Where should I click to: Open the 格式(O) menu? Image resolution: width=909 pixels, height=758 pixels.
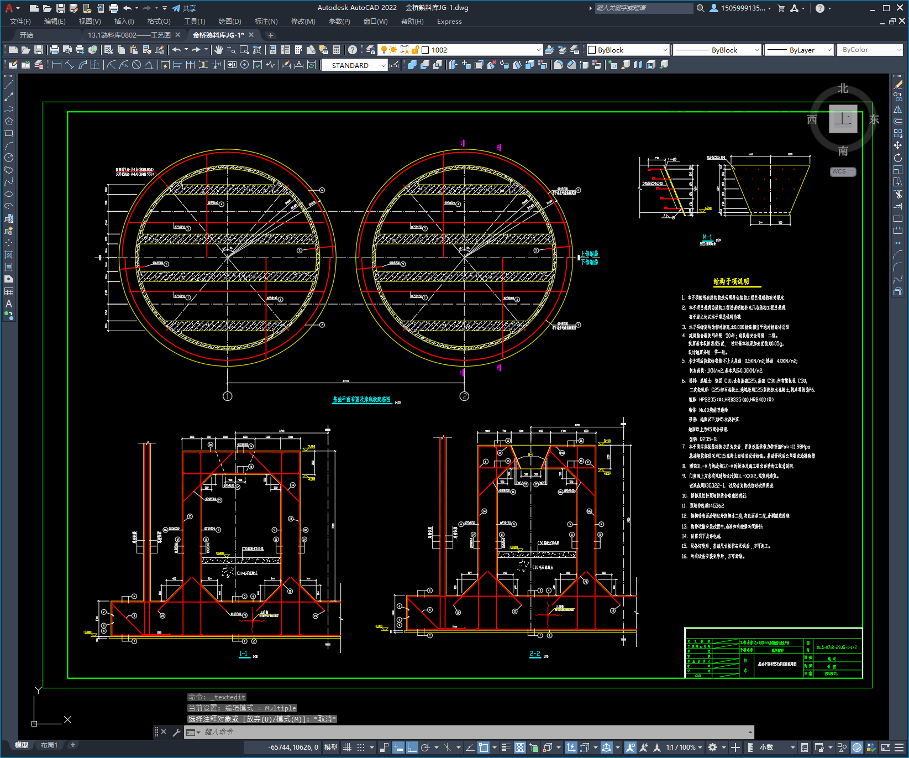click(x=159, y=22)
